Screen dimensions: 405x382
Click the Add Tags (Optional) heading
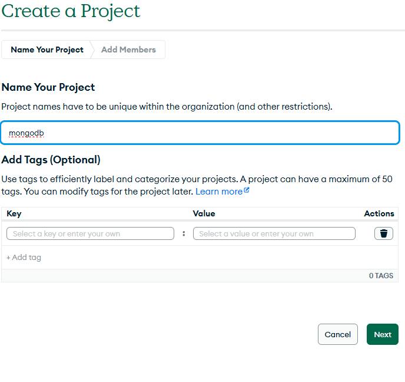pos(51,160)
